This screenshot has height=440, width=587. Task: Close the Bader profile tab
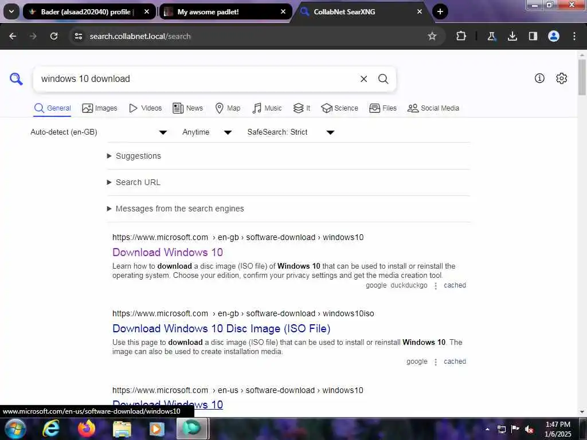pyautogui.click(x=147, y=11)
